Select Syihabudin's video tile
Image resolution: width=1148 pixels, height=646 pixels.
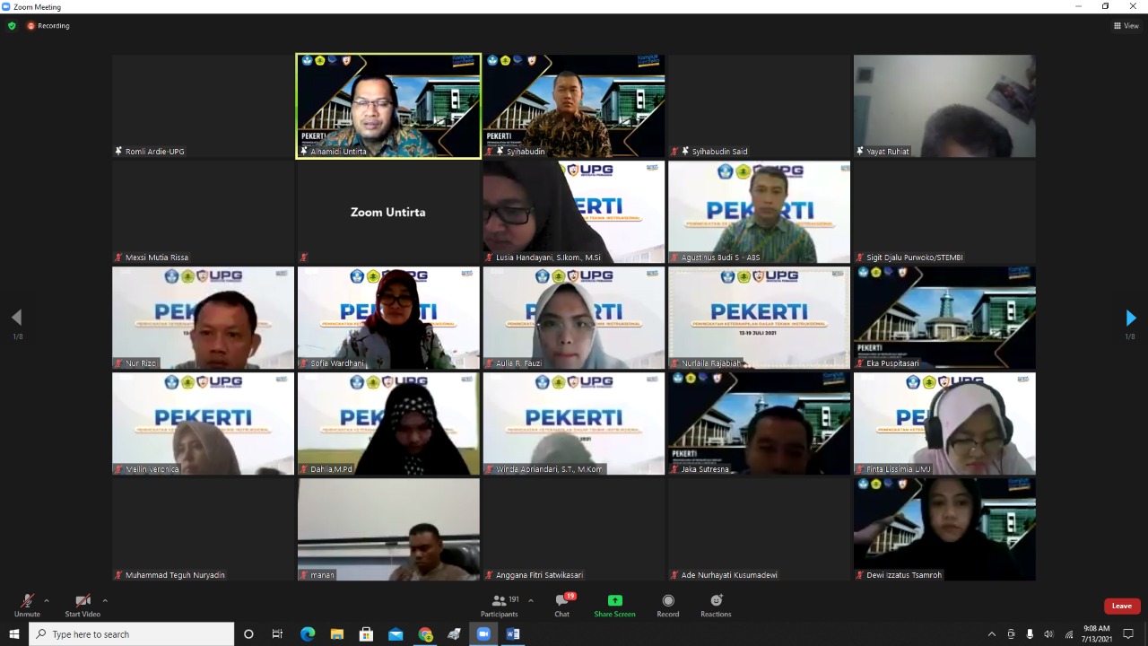pyautogui.click(x=574, y=106)
